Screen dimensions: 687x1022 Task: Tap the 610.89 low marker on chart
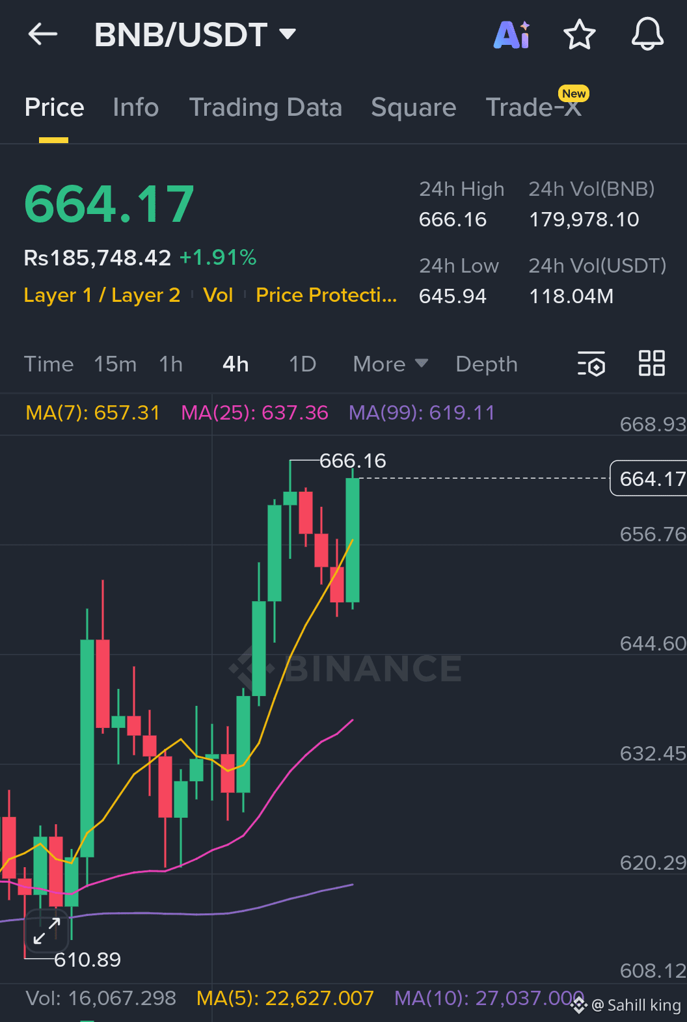[87, 960]
